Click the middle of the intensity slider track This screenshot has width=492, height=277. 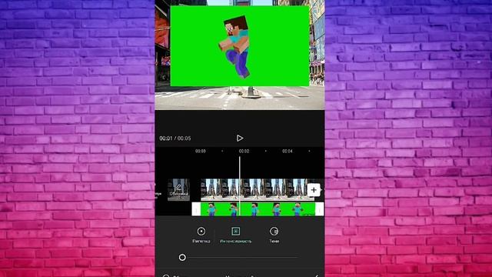point(239,258)
